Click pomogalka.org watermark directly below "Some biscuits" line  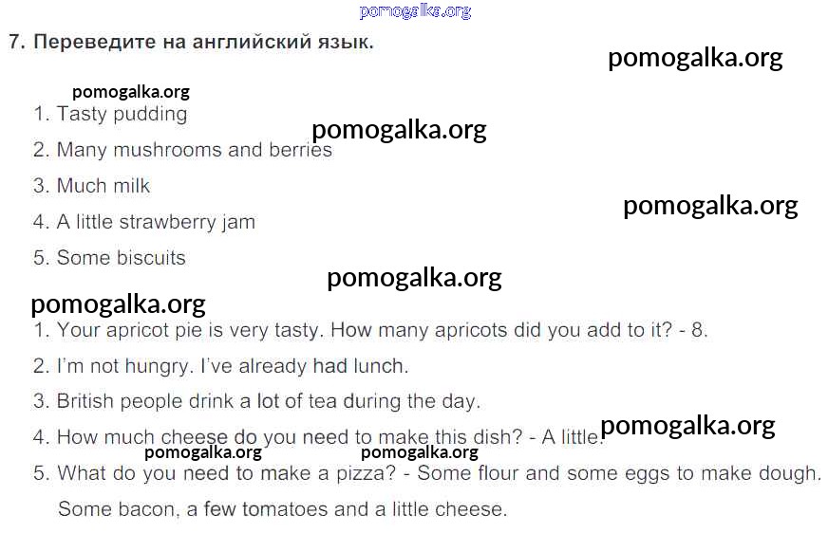[x=414, y=278]
